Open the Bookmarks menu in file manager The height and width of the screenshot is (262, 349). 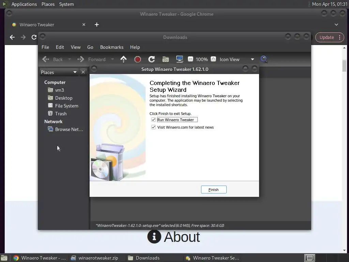112,47
